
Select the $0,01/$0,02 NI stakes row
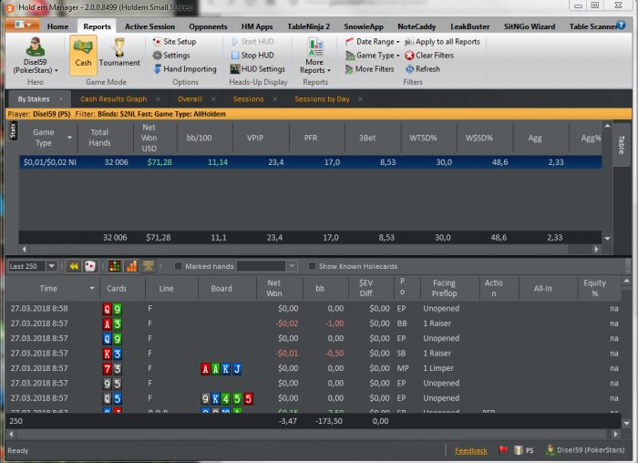(311, 162)
